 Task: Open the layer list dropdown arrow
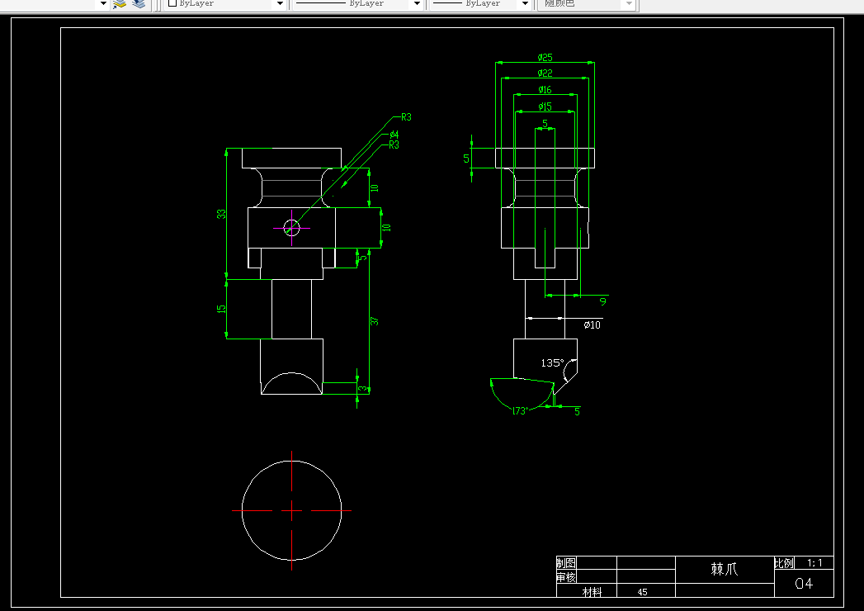[103, 3]
